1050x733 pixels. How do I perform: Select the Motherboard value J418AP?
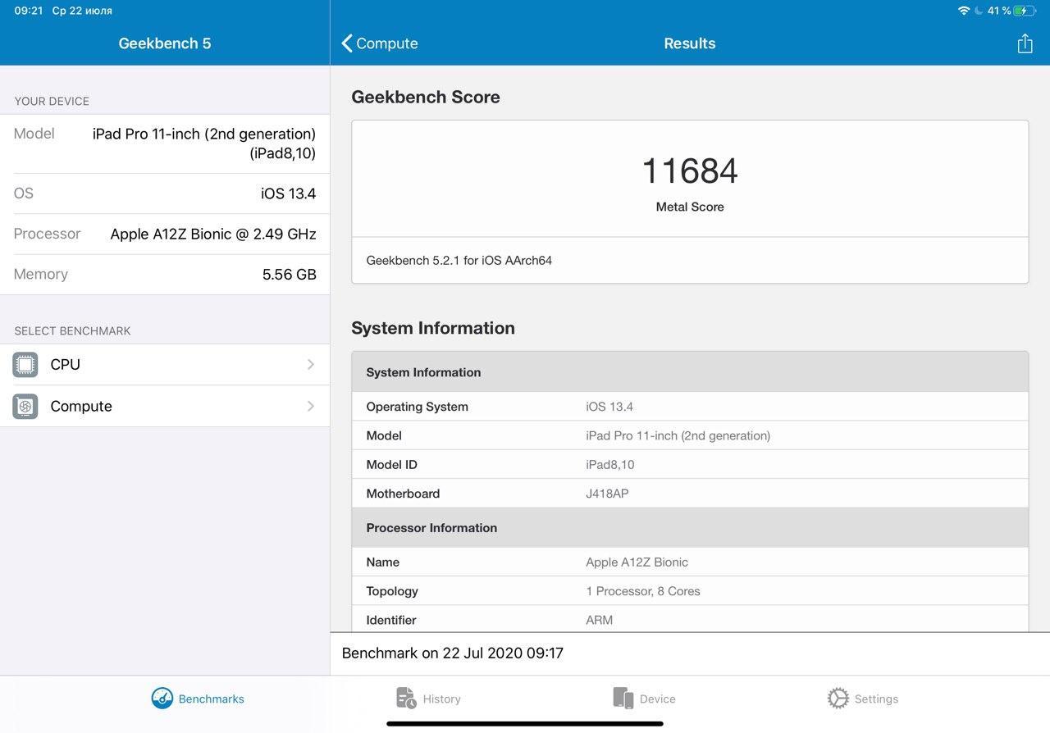[608, 494]
